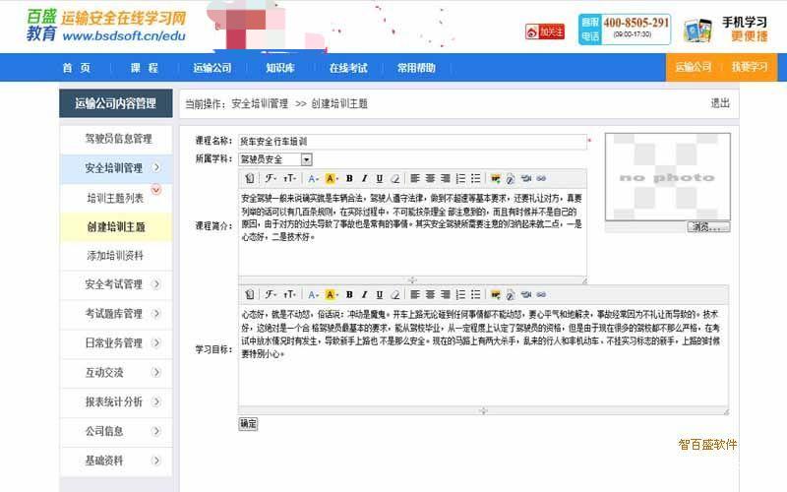Viewport: 787px width, 492px height.
Task: Insert numbered list in 学习目标 editor
Action: [460, 294]
